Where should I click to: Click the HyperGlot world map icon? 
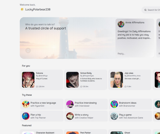click(x=26, y=104)
